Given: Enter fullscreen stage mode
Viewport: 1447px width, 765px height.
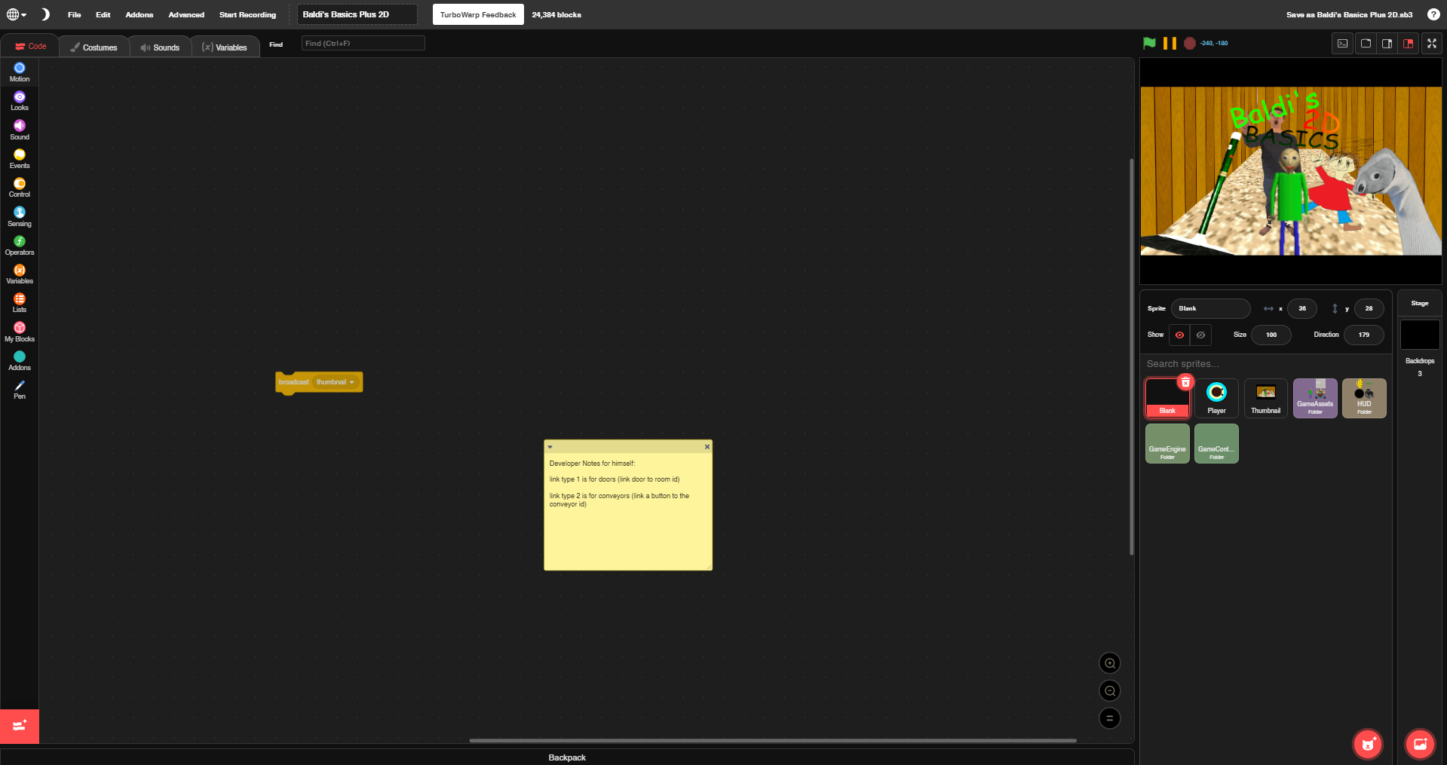Looking at the screenshot, I should (x=1431, y=43).
